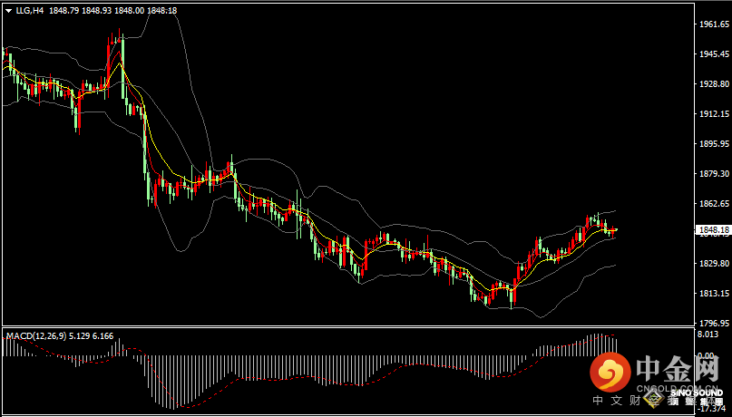Click the 1945.45 price axis label
This screenshot has width=732, height=417.
pyautogui.click(x=713, y=54)
